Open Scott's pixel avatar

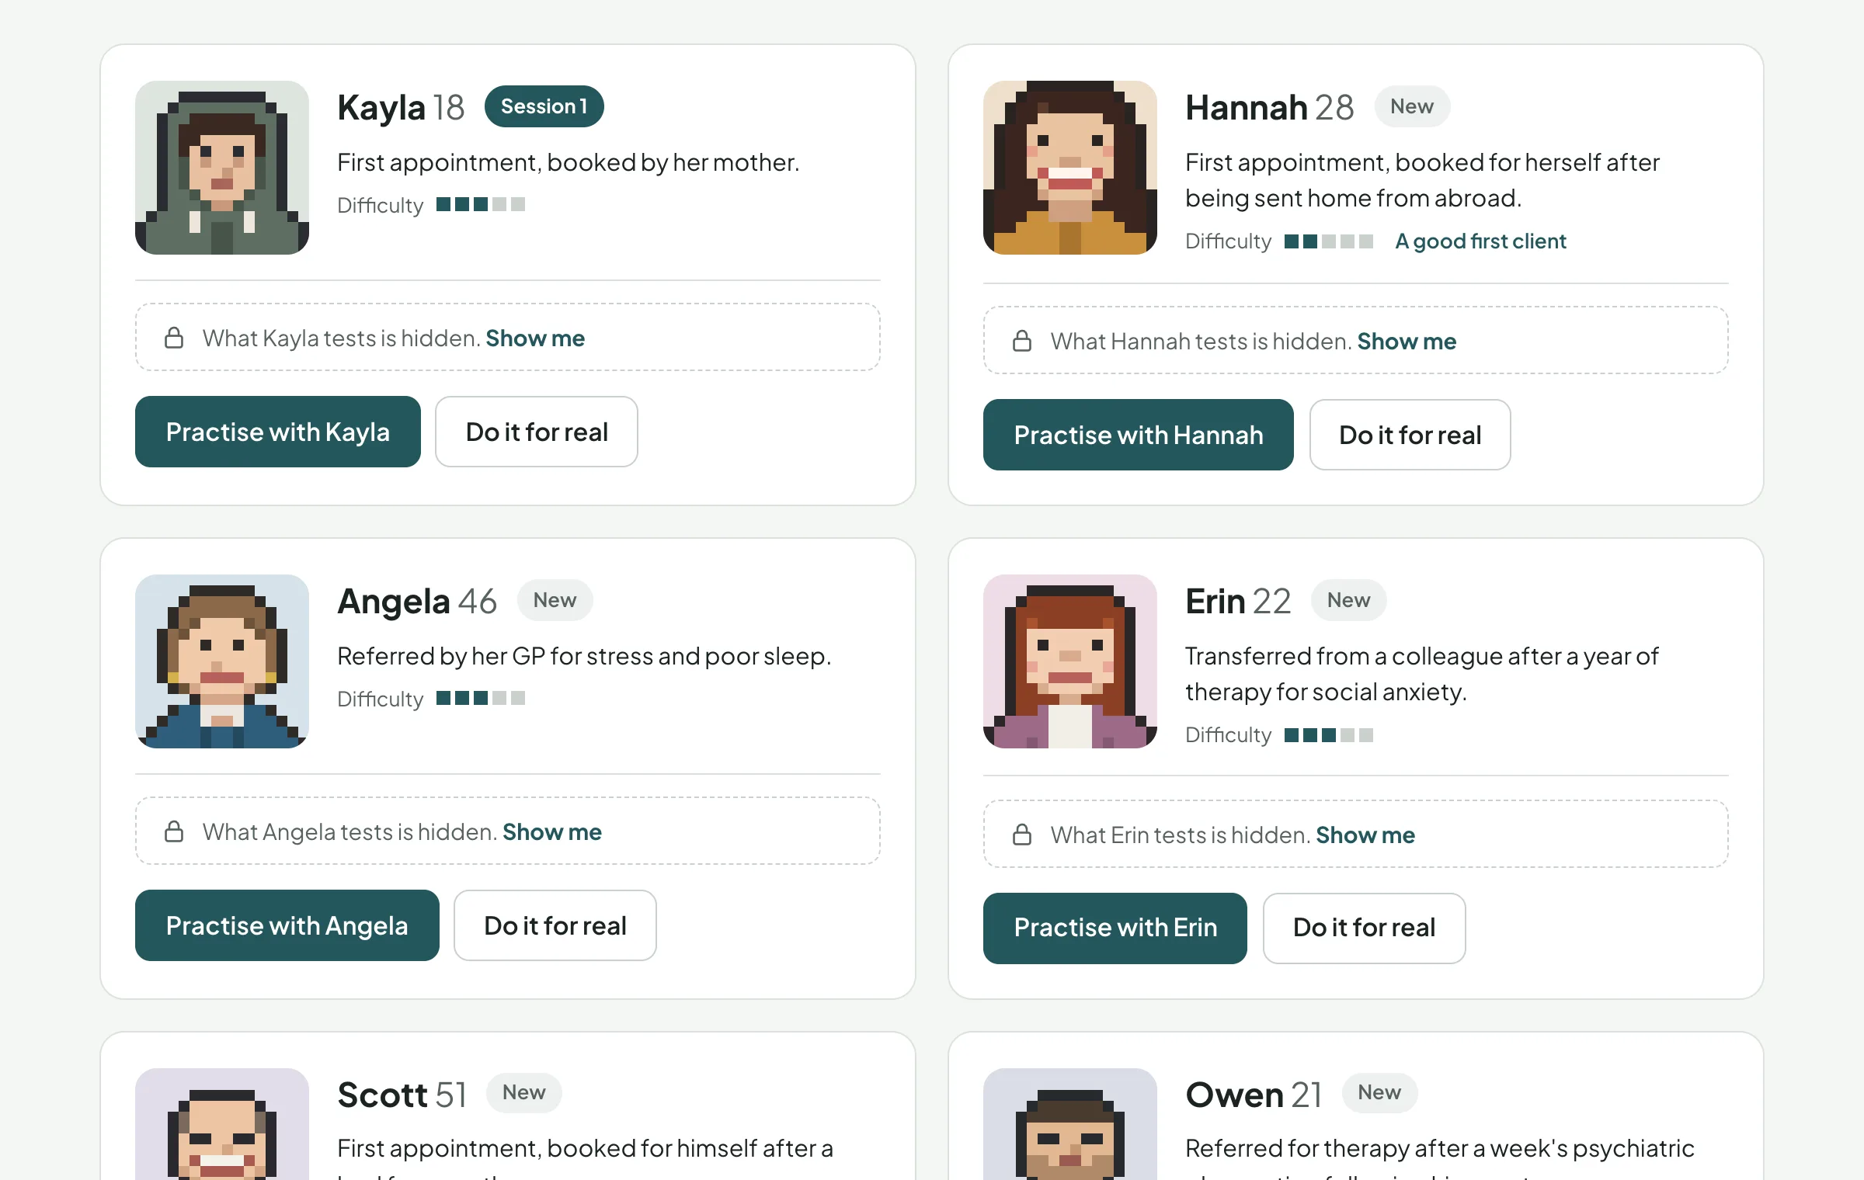click(x=222, y=1124)
